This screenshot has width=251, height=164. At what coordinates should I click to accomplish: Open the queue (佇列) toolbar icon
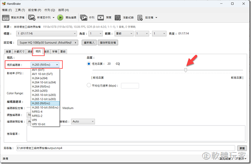(x=84, y=17)
